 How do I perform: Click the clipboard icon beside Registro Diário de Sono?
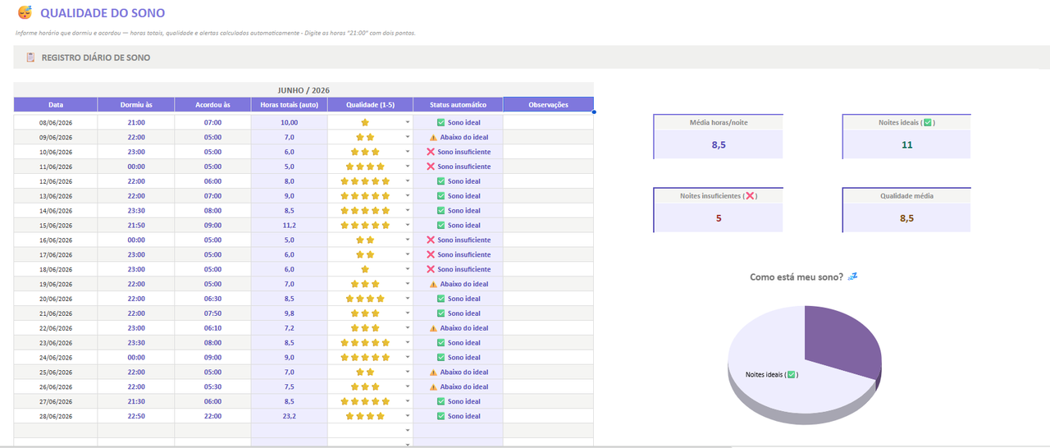pyautogui.click(x=30, y=57)
